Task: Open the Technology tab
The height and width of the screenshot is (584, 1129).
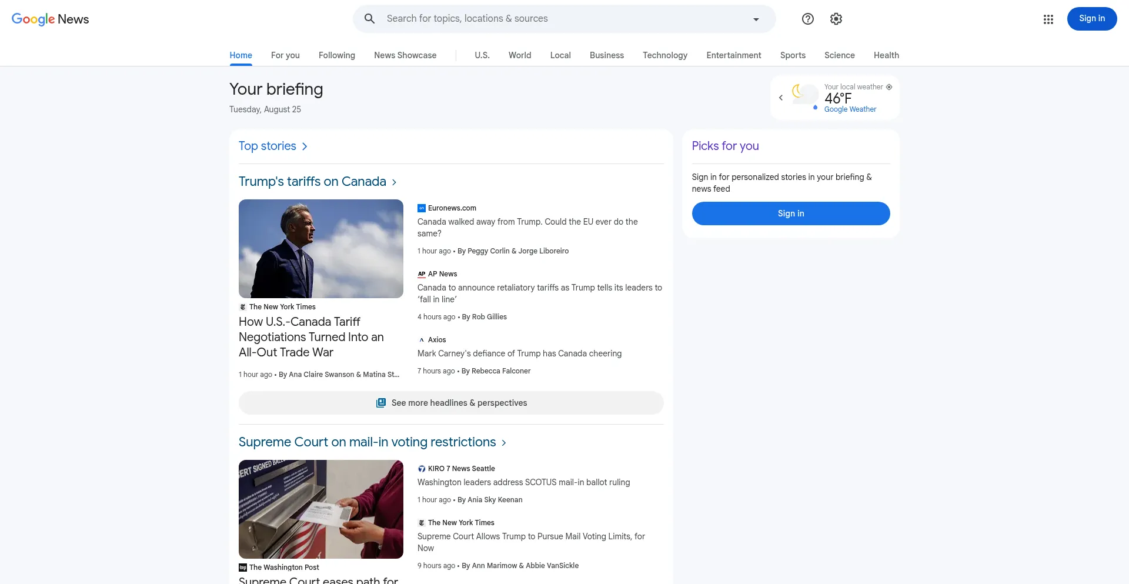Action: [x=665, y=55]
